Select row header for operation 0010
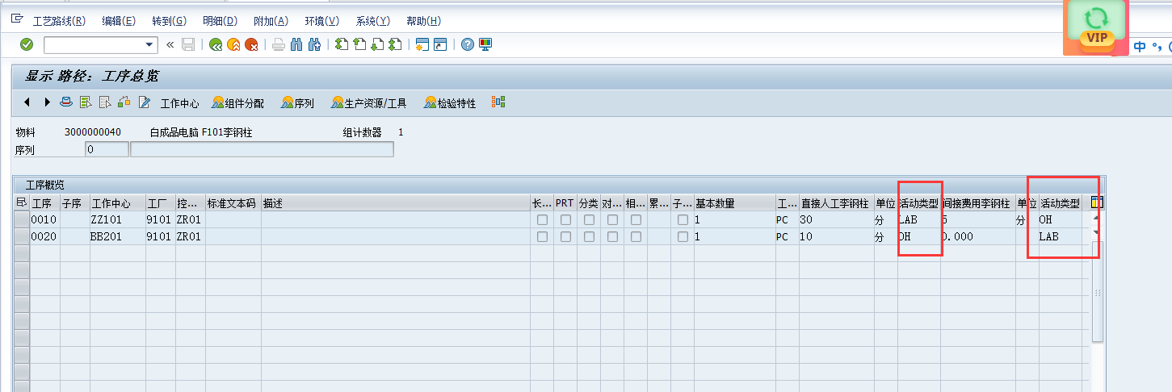 pos(22,219)
